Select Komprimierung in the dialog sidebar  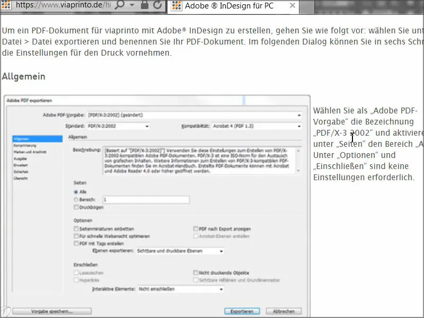tap(25, 145)
